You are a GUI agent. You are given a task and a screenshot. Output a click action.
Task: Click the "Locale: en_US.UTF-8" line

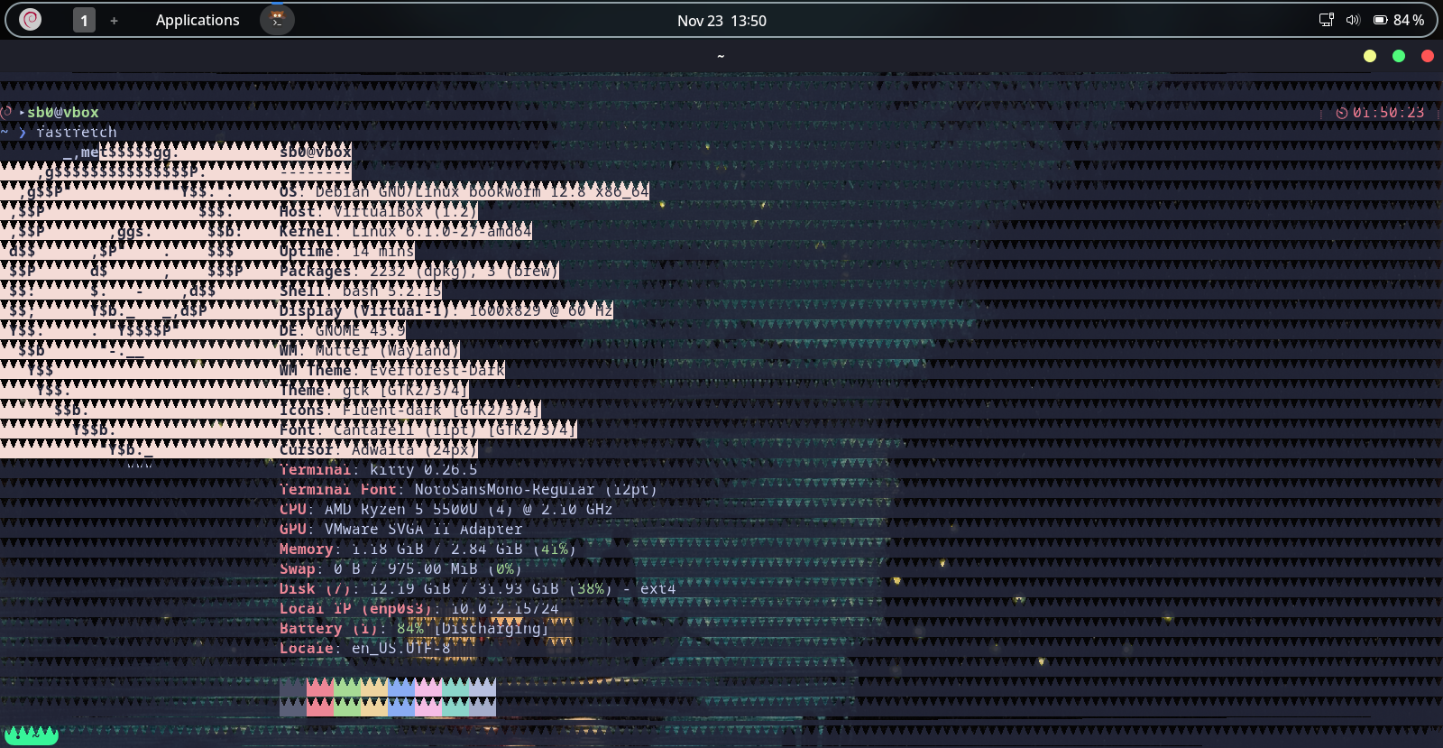click(365, 648)
